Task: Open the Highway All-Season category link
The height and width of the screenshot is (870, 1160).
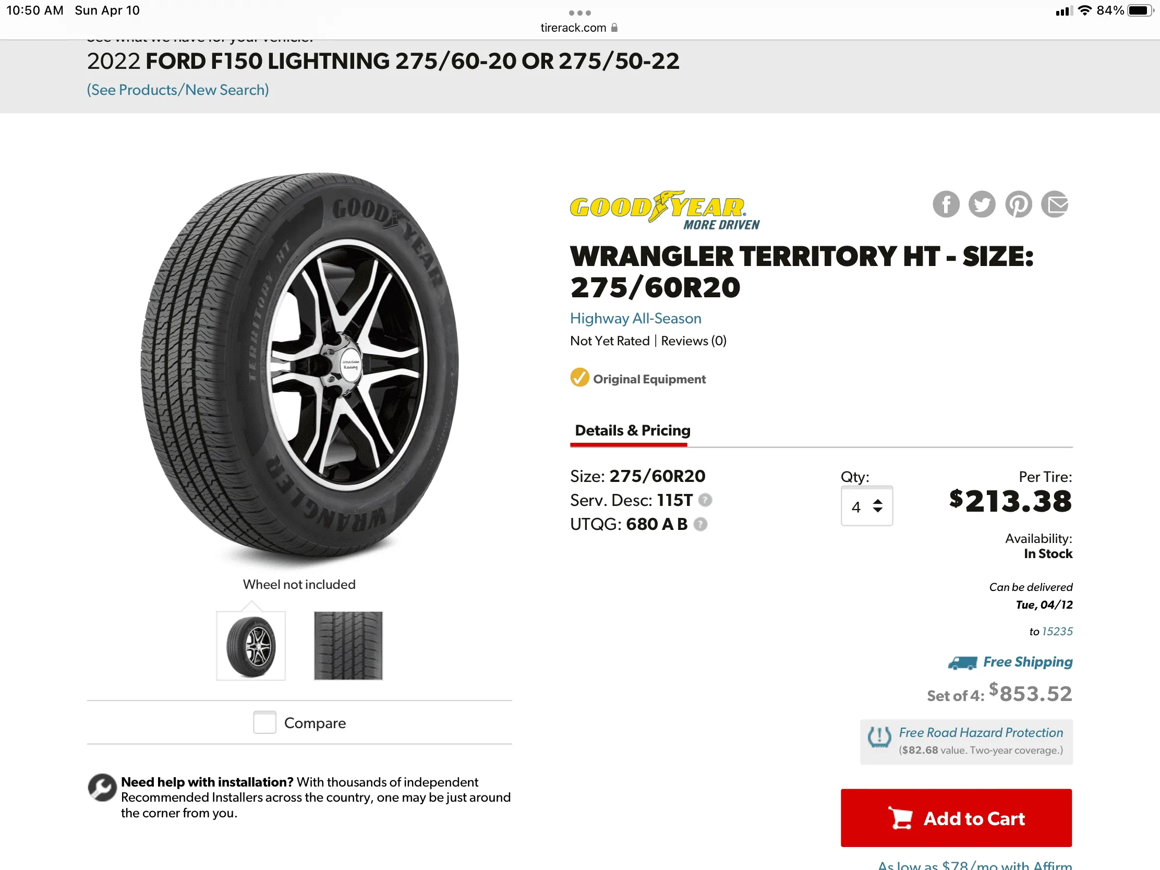Action: 636,318
